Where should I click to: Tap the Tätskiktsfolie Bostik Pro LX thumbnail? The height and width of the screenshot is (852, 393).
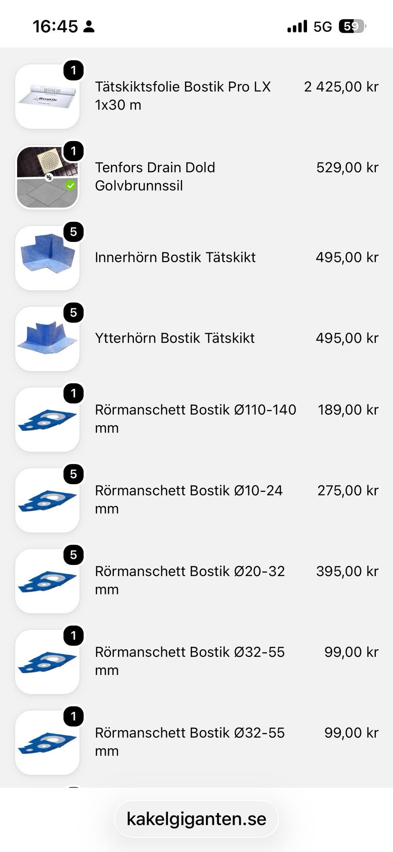point(47,96)
